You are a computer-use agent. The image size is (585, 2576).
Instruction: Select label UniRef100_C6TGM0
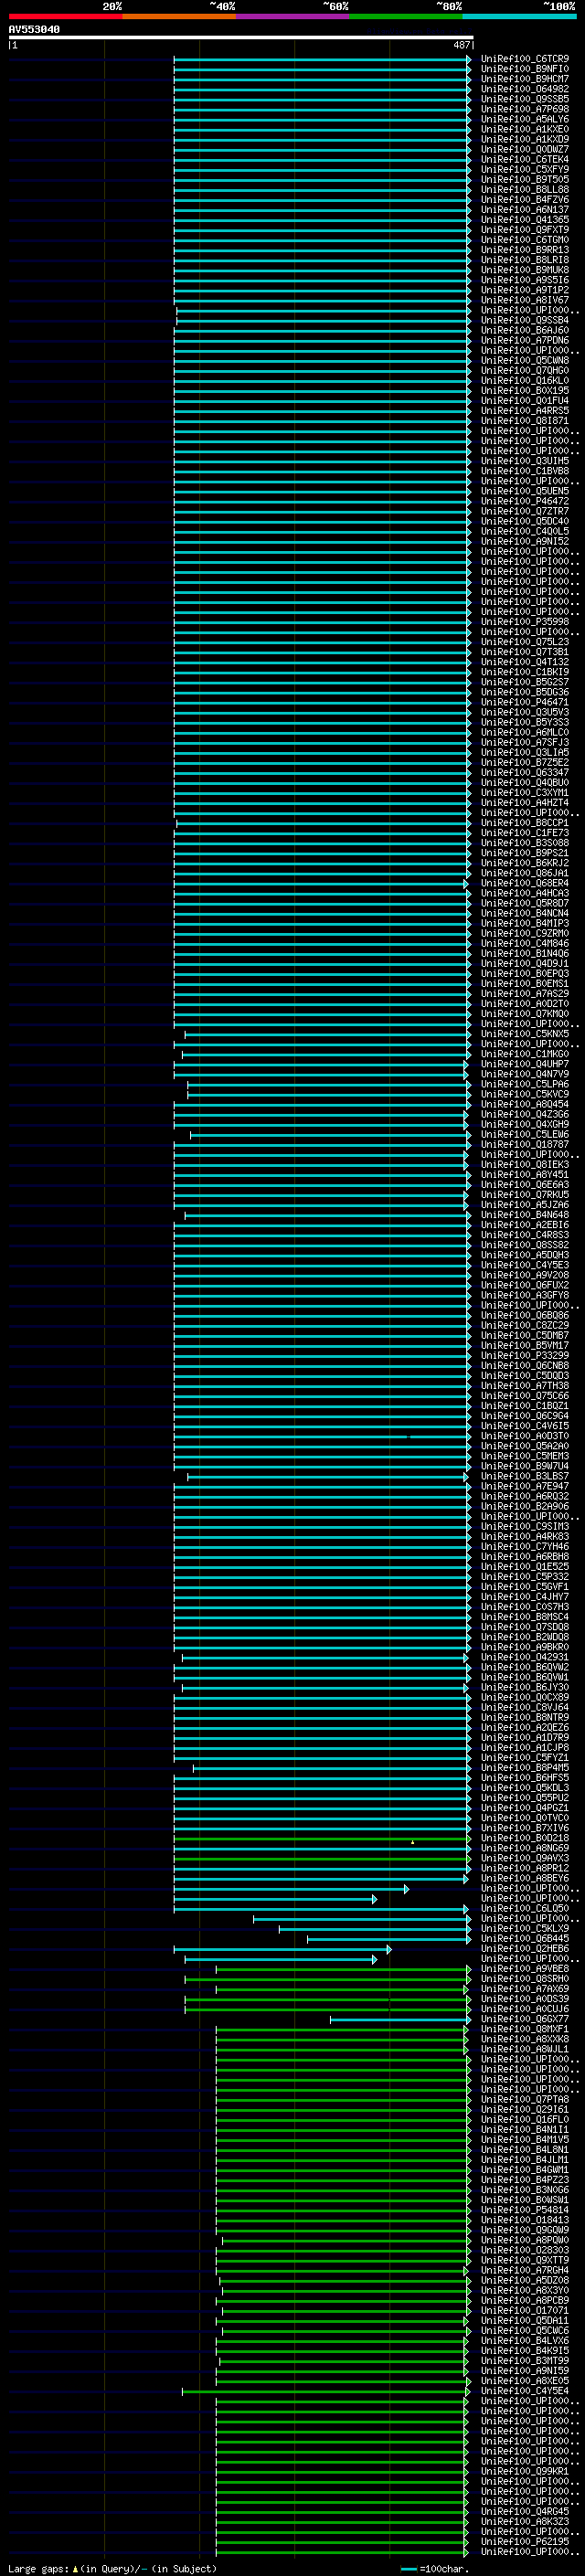click(x=525, y=239)
